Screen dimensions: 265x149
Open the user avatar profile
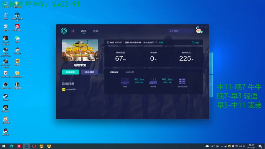199,31
